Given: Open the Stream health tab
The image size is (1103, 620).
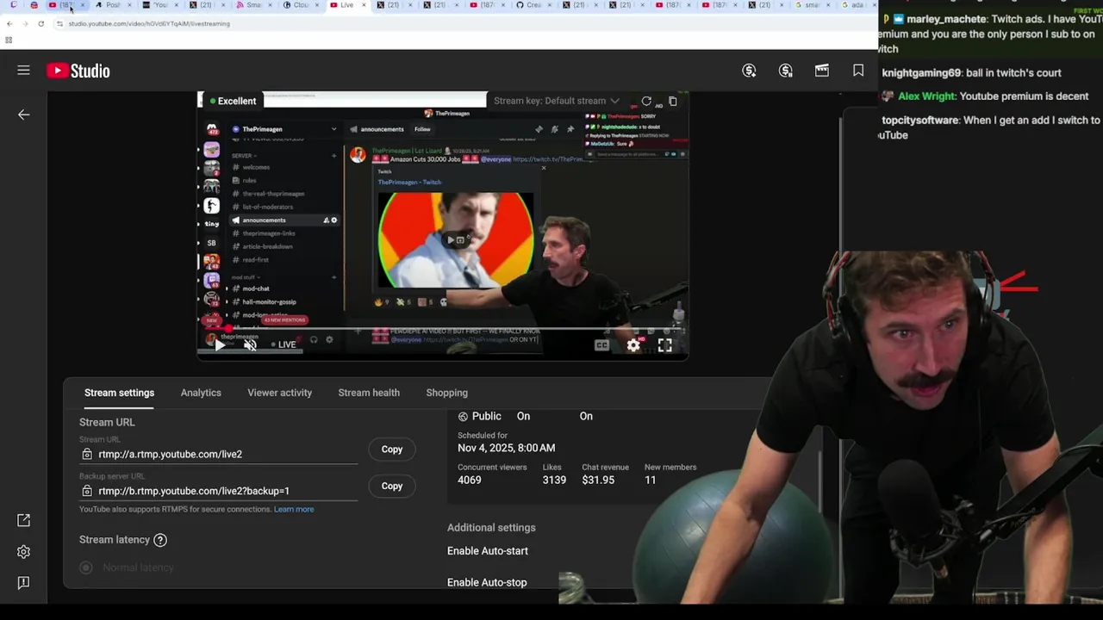Looking at the screenshot, I should point(369,393).
